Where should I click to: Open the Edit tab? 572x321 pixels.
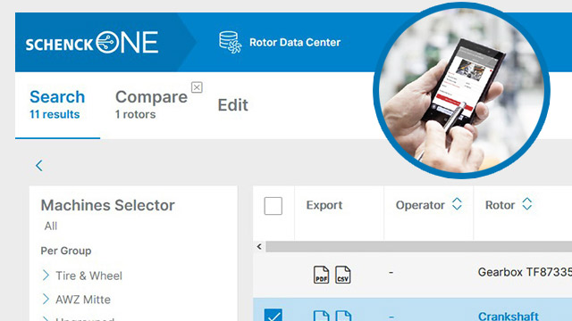(x=232, y=105)
